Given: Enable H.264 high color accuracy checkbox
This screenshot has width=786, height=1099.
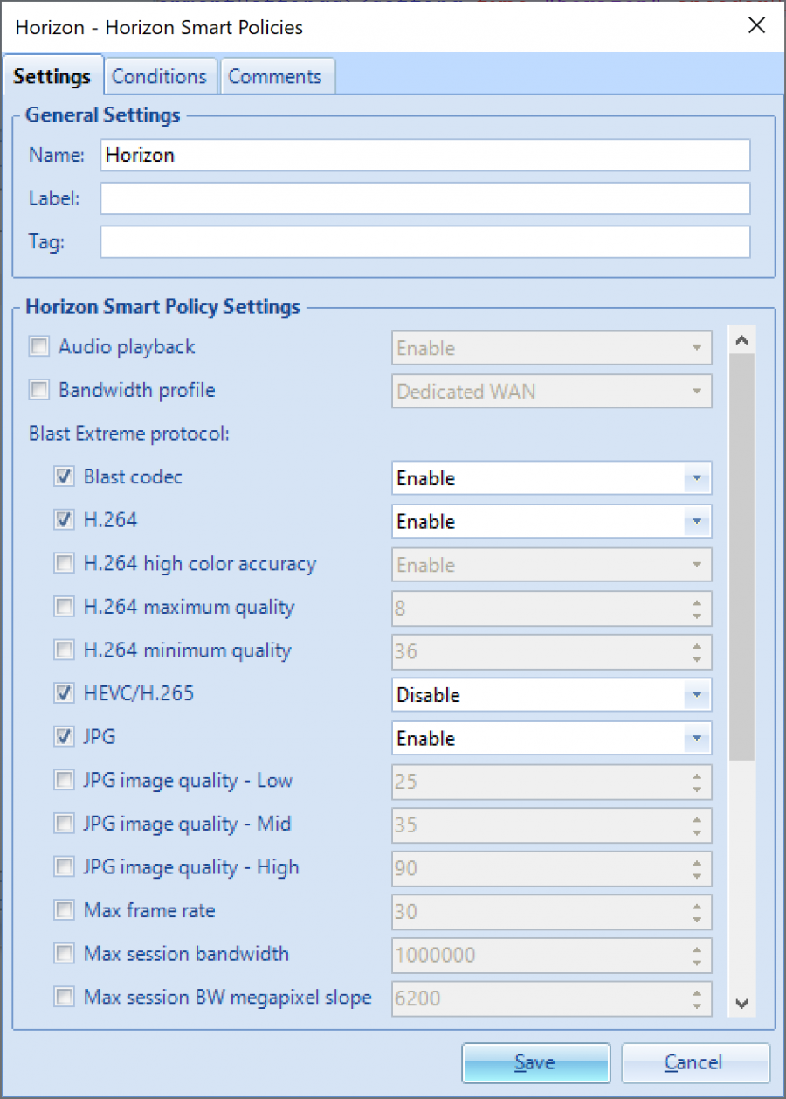Looking at the screenshot, I should coord(64,564).
